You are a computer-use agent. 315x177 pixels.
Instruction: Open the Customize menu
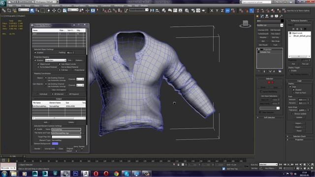(106, 5)
